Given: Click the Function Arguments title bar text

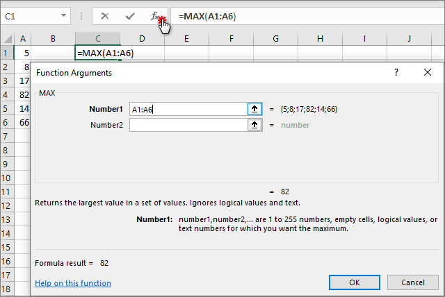Looking at the screenshot, I should pyautogui.click(x=74, y=73).
